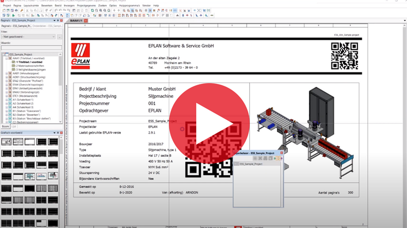Viewport: 407px width, 228px height.
Task: Click the forward arrow navigation icon
Action: point(119,10)
